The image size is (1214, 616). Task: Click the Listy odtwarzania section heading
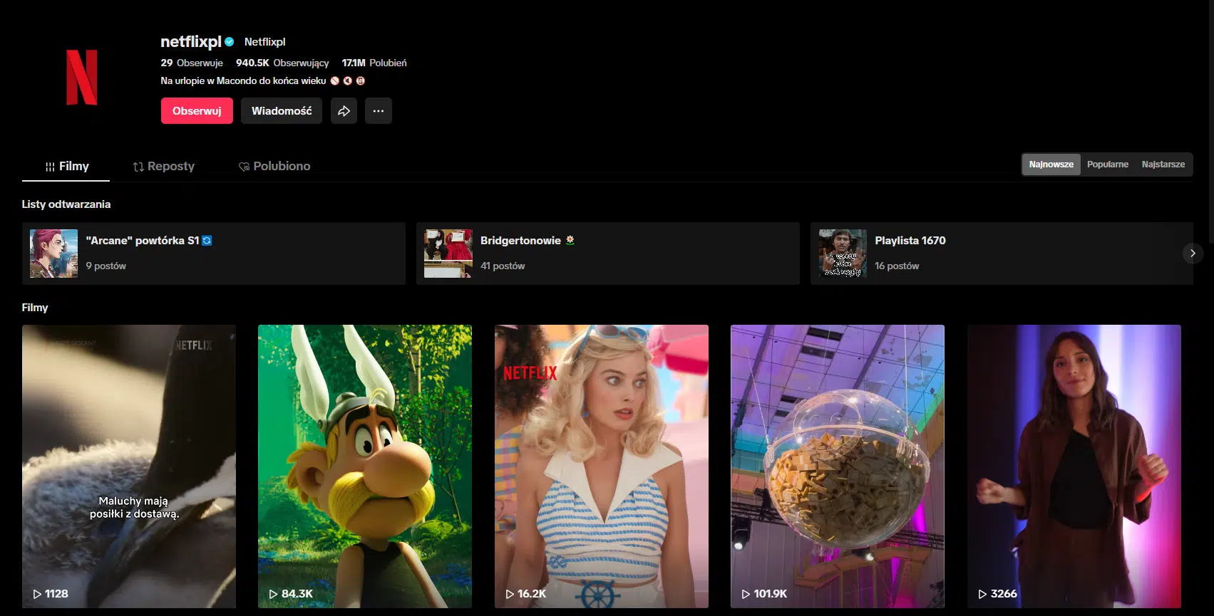(x=66, y=204)
